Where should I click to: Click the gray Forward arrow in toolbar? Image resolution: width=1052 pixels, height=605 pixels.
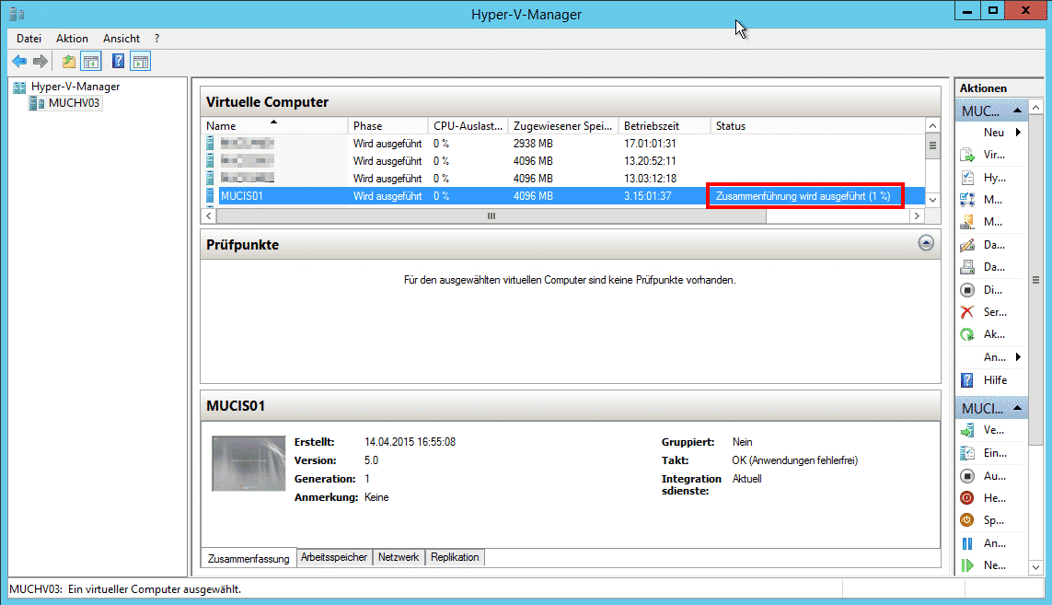[x=40, y=62]
